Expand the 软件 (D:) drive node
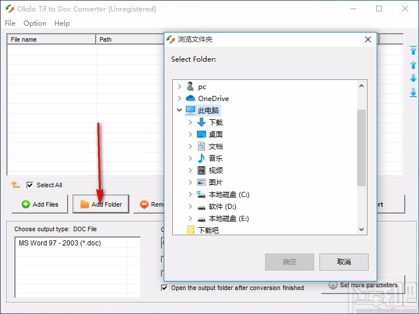419x314 pixels. click(190, 206)
